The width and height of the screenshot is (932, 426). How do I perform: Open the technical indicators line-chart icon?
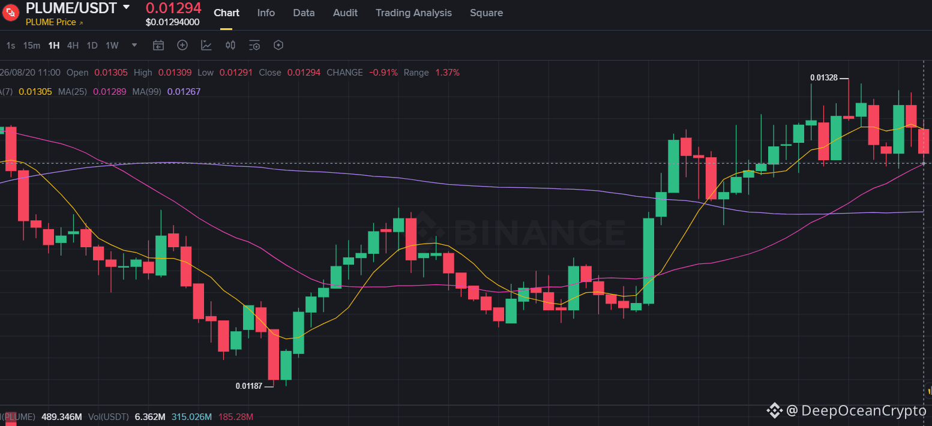point(206,45)
